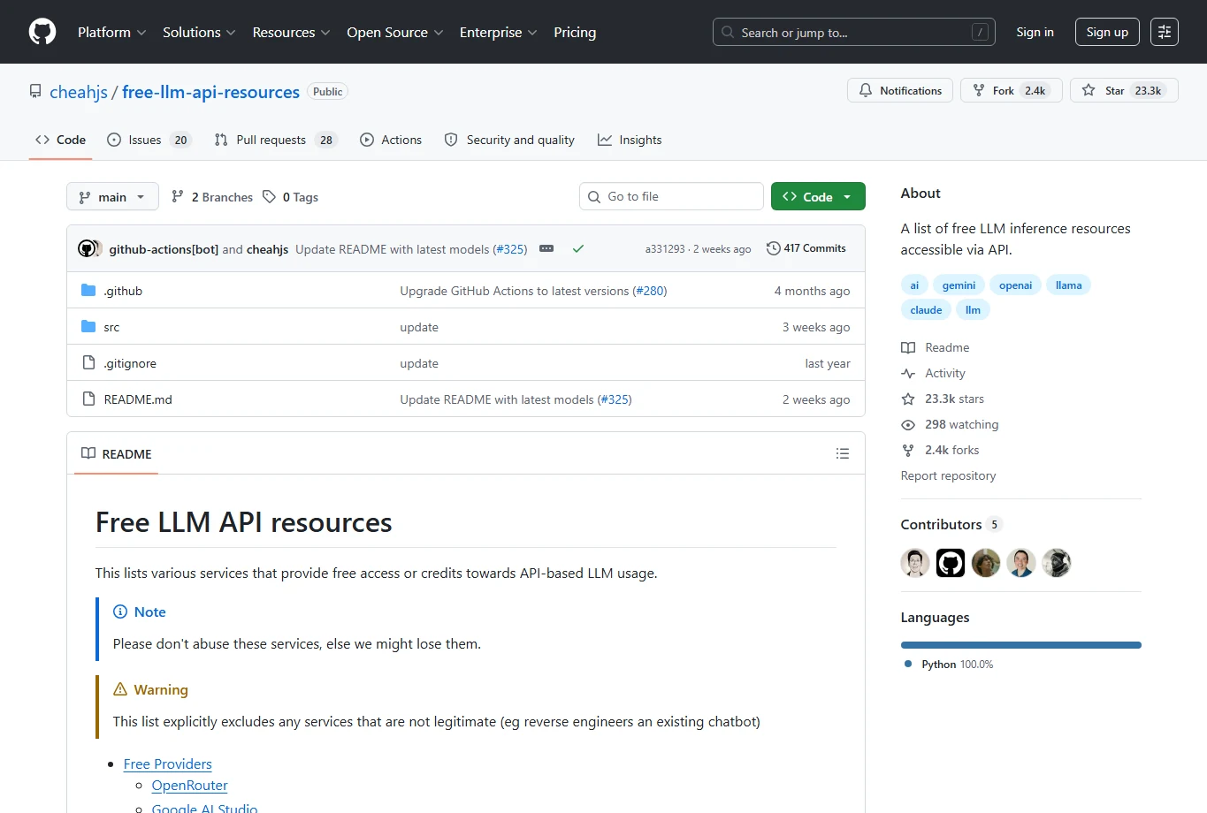1207x813 pixels.
Task: Expand the Solutions menu
Action: coord(199,32)
